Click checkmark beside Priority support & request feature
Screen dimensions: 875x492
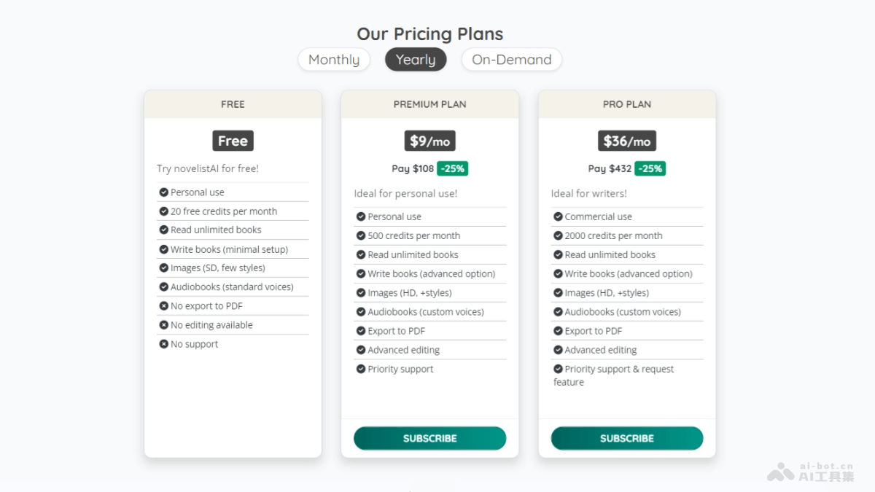(558, 369)
